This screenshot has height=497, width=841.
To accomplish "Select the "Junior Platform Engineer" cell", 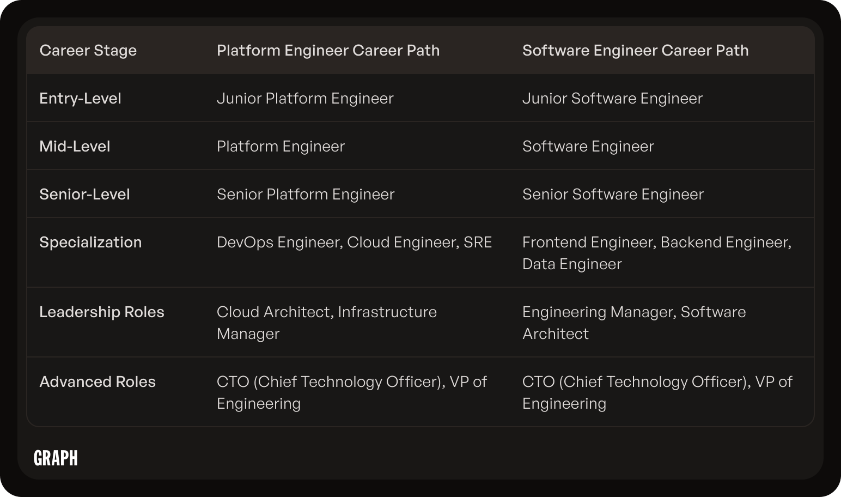I will pos(305,99).
